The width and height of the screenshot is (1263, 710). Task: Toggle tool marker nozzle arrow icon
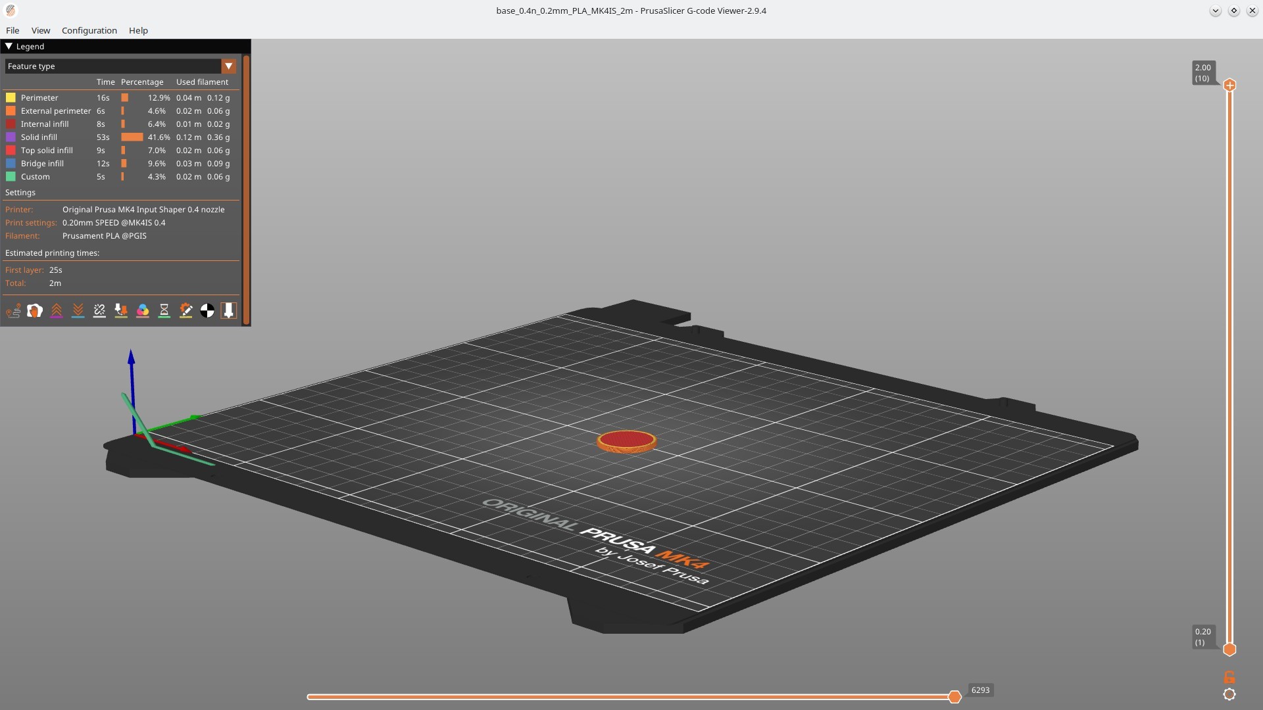pyautogui.click(x=228, y=310)
